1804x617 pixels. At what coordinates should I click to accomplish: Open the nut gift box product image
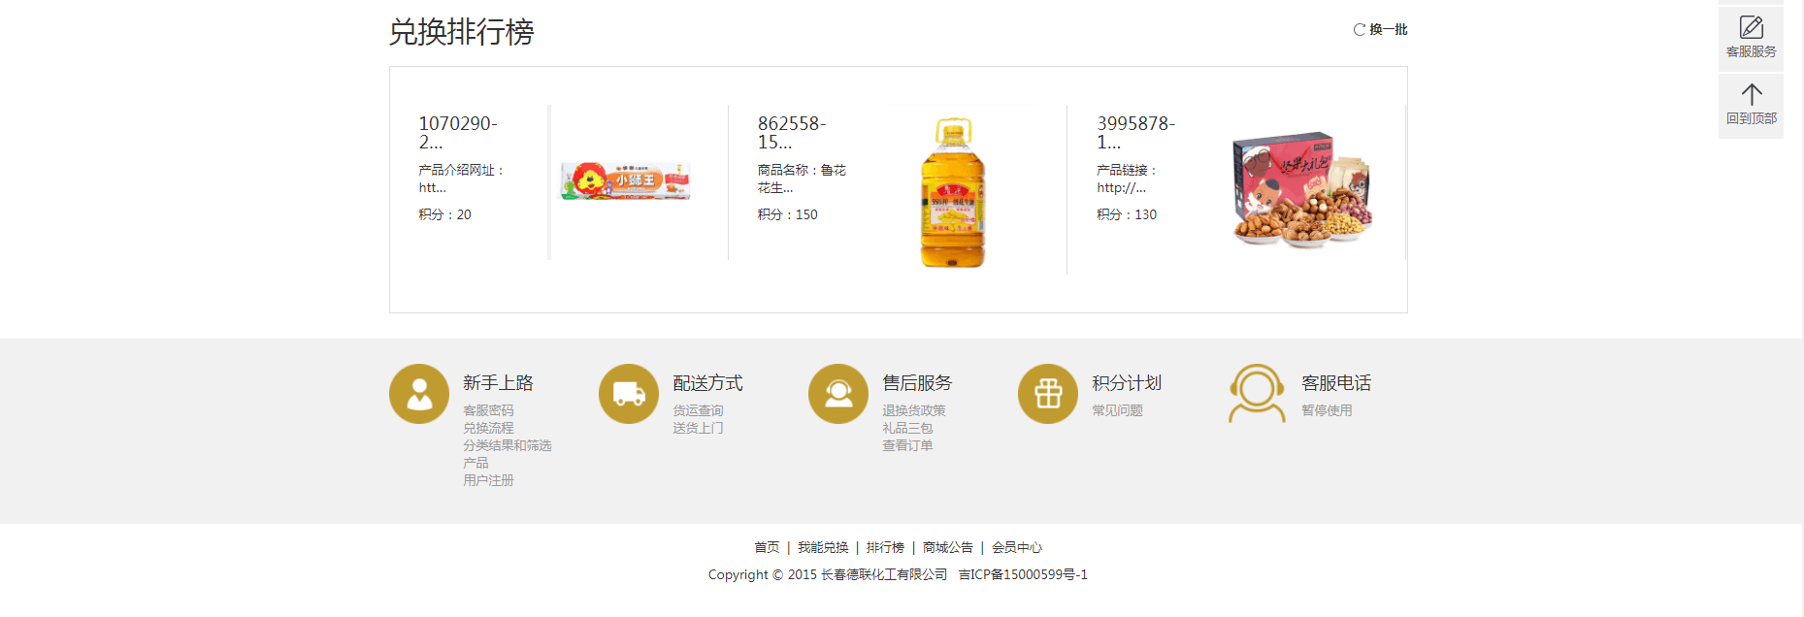click(1301, 190)
